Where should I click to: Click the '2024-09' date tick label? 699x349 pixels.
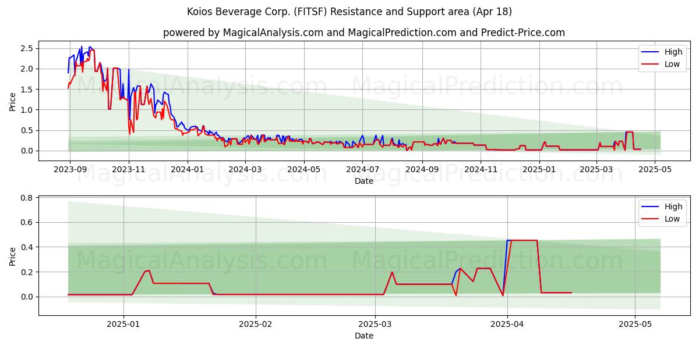pyautogui.click(x=422, y=169)
